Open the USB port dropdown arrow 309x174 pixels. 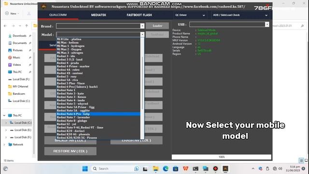tap(267, 24)
